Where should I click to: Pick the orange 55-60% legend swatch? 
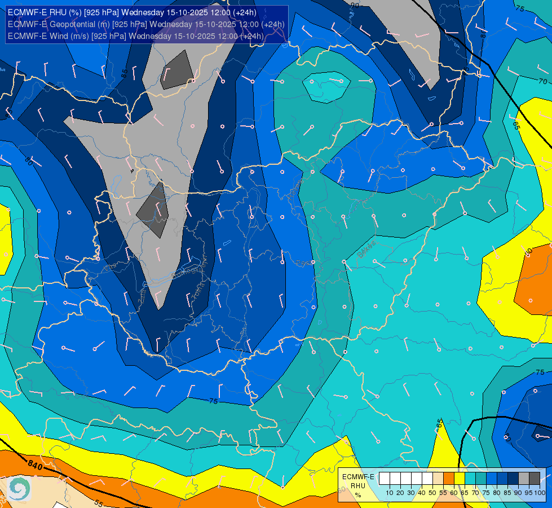click(448, 479)
